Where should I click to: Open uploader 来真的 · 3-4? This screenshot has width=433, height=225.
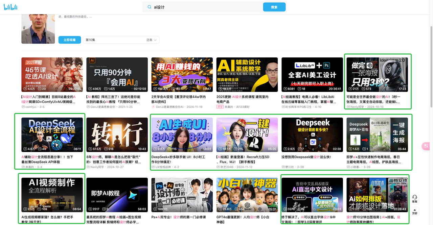click(x=32, y=167)
